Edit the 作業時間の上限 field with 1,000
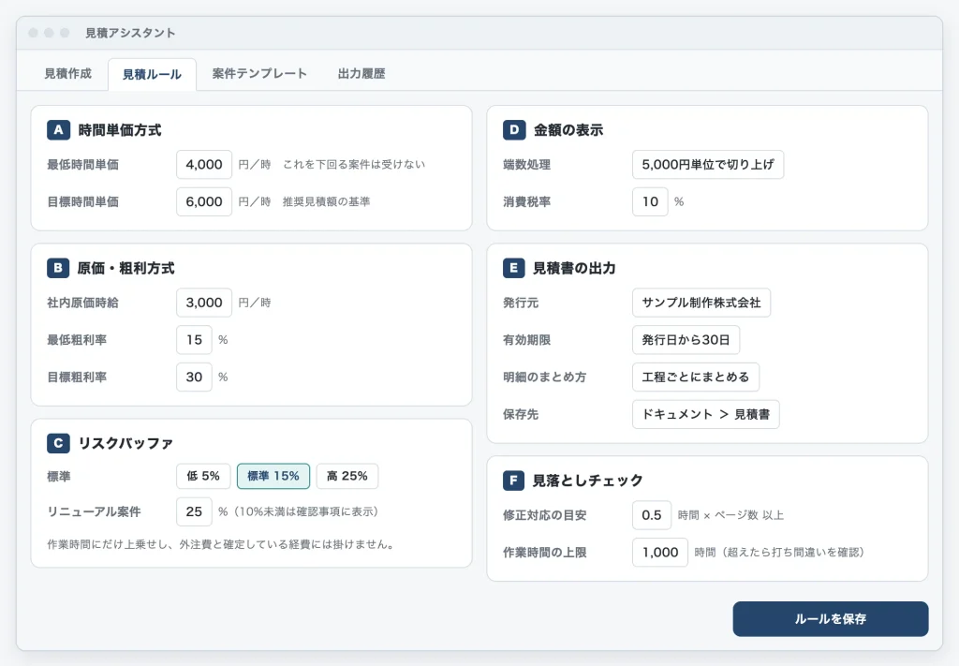 [x=660, y=553]
